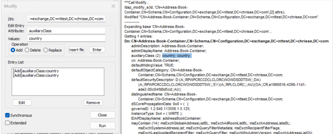
Task: Click the Edit button below Entry List
Action: pyautogui.click(x=22, y=102)
